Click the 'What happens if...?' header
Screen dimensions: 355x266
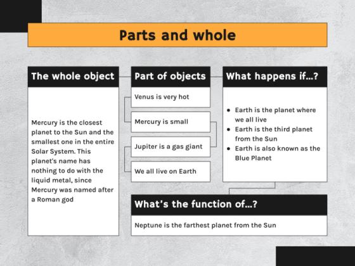click(x=275, y=77)
